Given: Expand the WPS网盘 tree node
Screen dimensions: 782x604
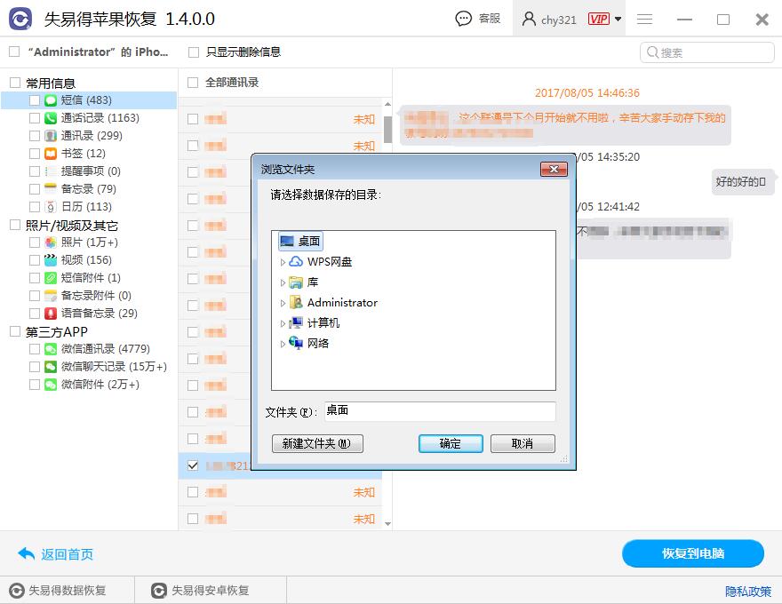Looking at the screenshot, I should tap(283, 262).
